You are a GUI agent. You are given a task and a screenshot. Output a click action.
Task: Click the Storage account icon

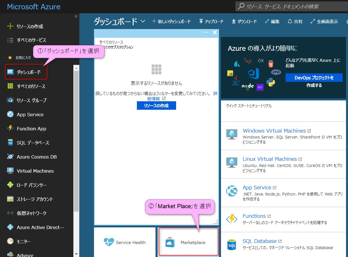(x=10, y=199)
